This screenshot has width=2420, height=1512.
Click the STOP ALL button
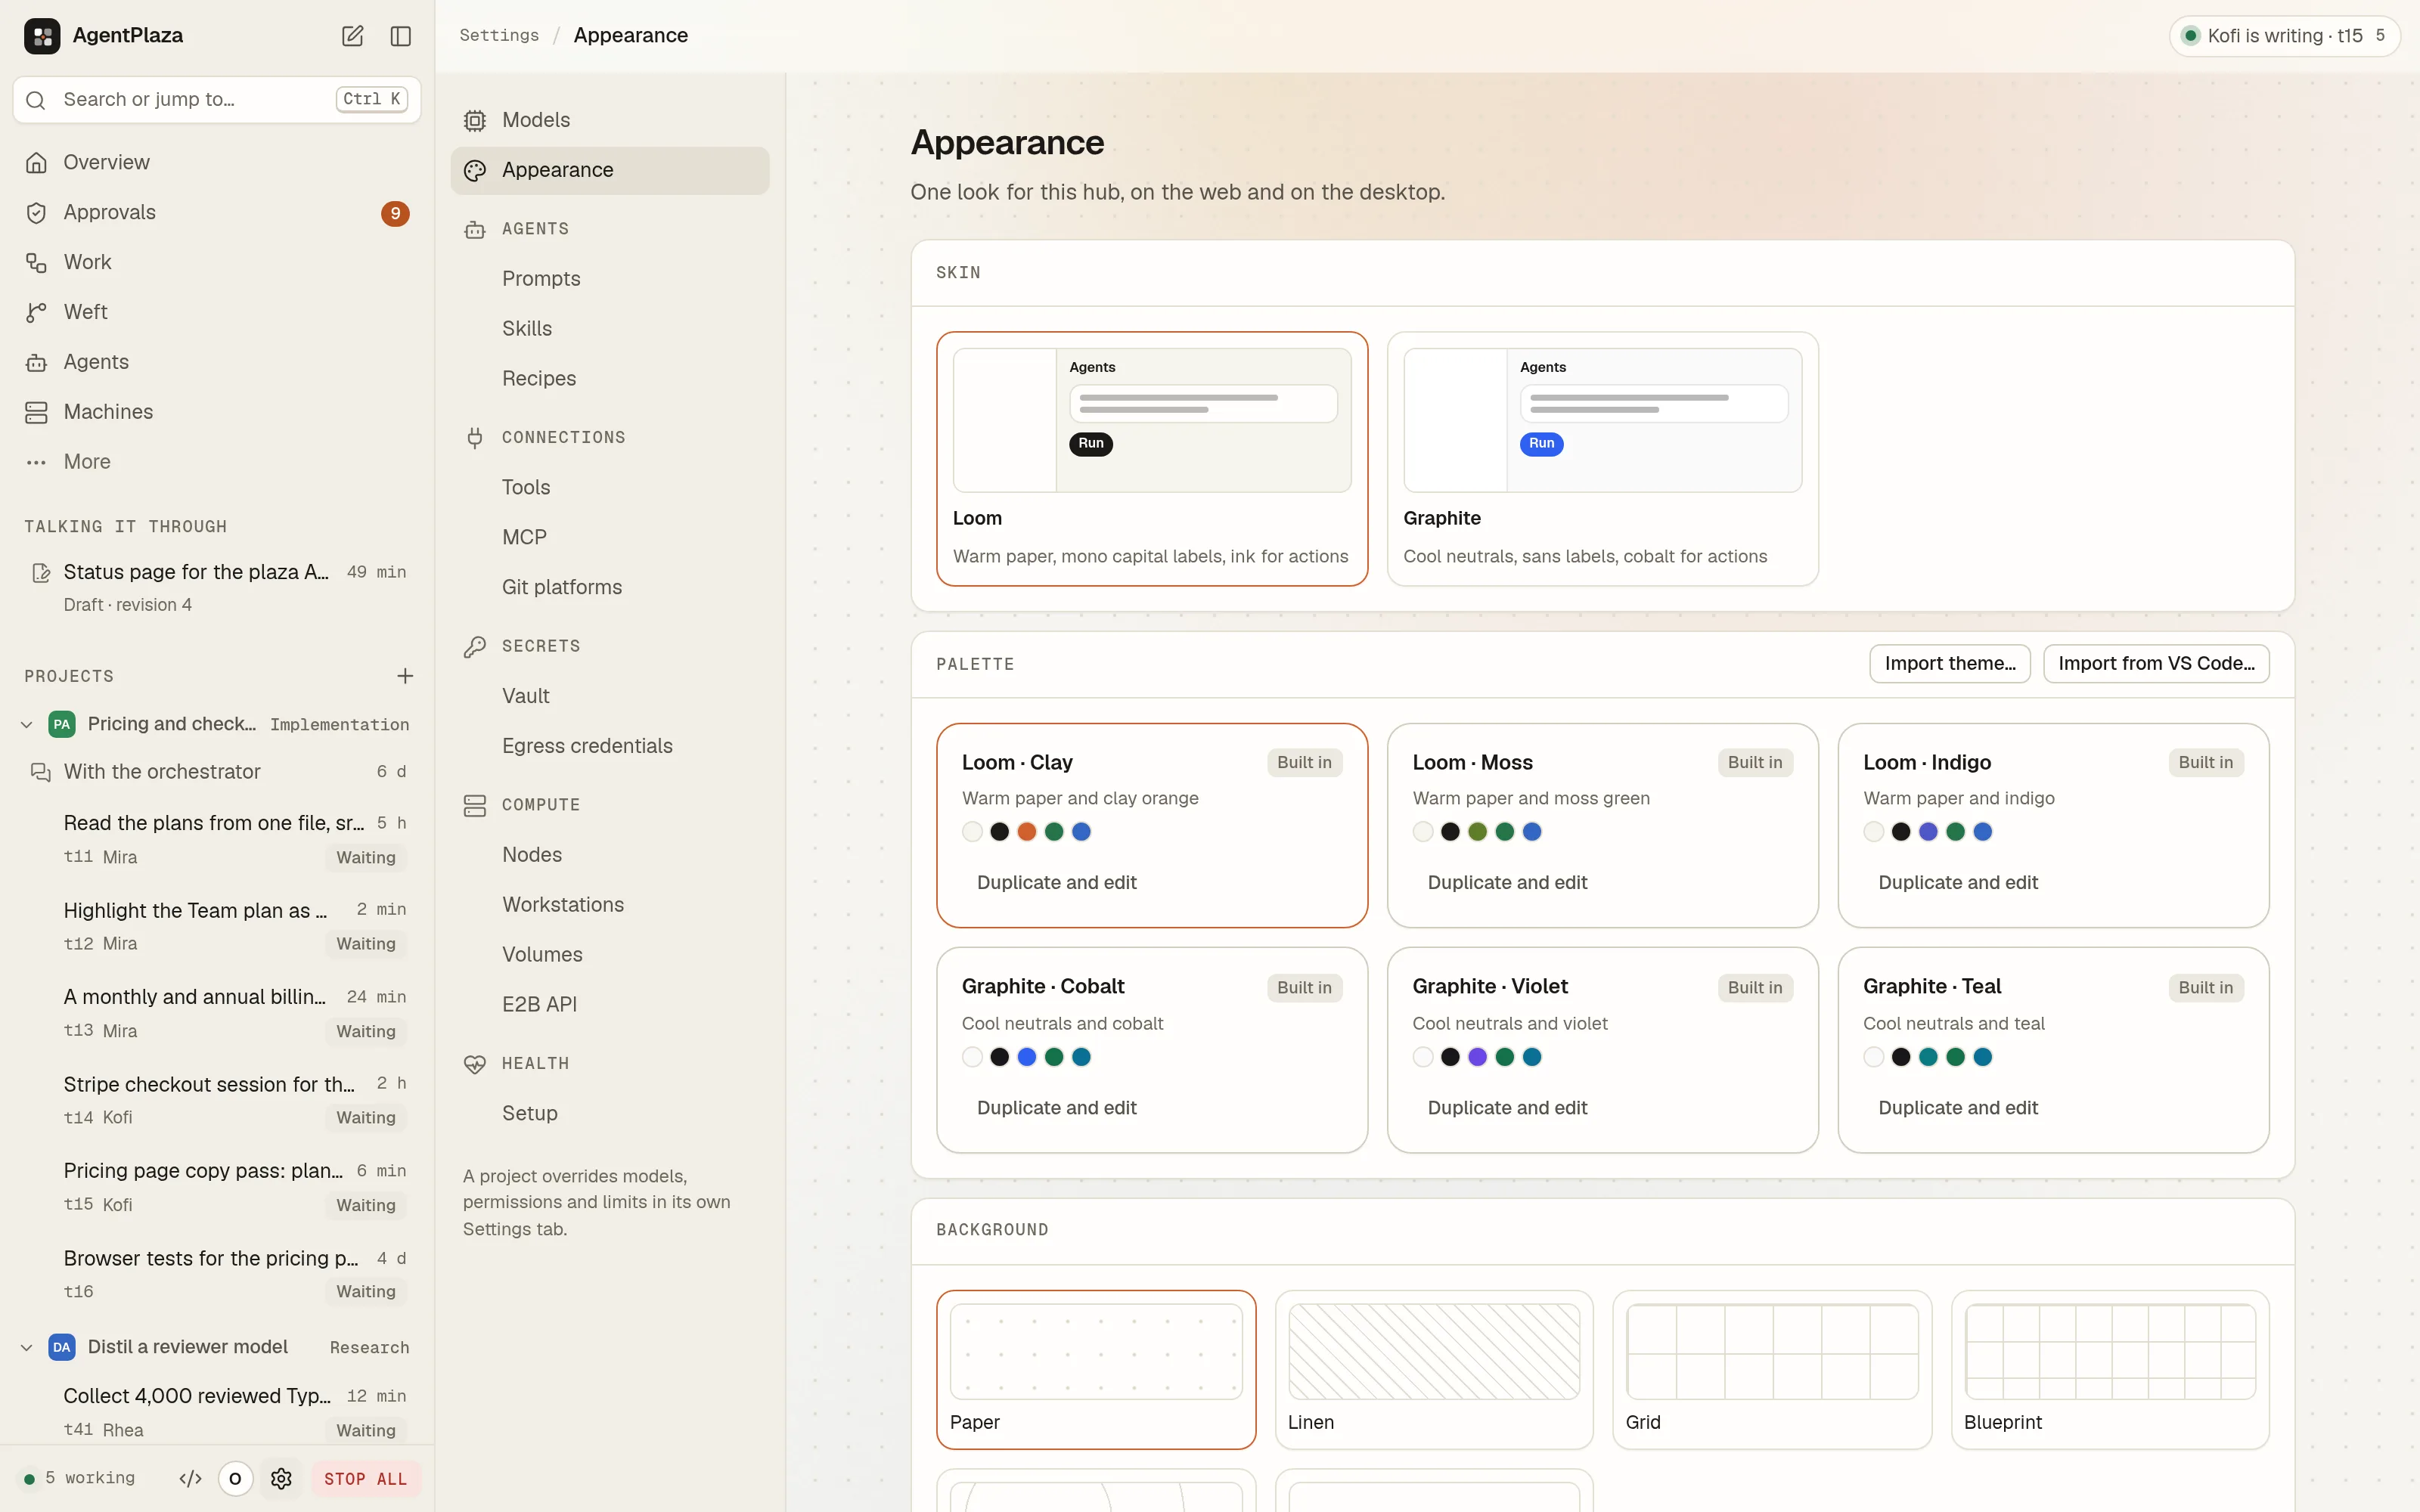[x=365, y=1478]
